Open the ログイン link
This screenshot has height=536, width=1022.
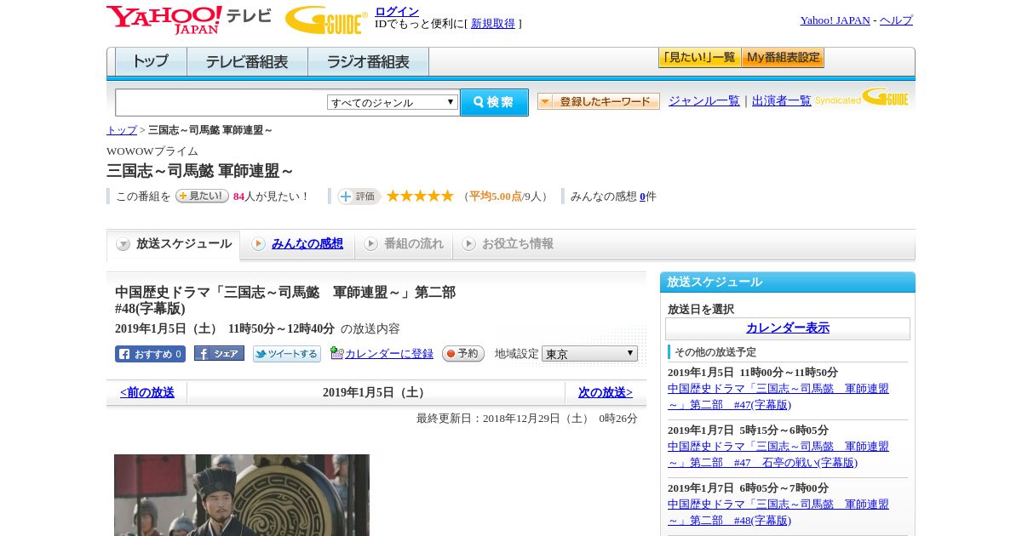(x=397, y=11)
